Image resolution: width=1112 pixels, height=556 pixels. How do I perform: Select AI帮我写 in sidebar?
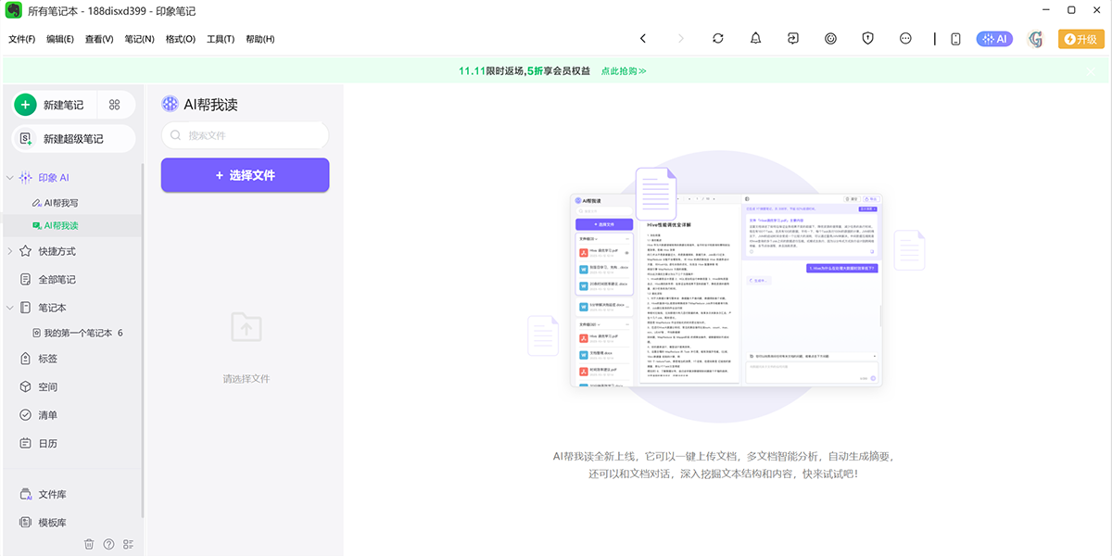click(x=61, y=202)
